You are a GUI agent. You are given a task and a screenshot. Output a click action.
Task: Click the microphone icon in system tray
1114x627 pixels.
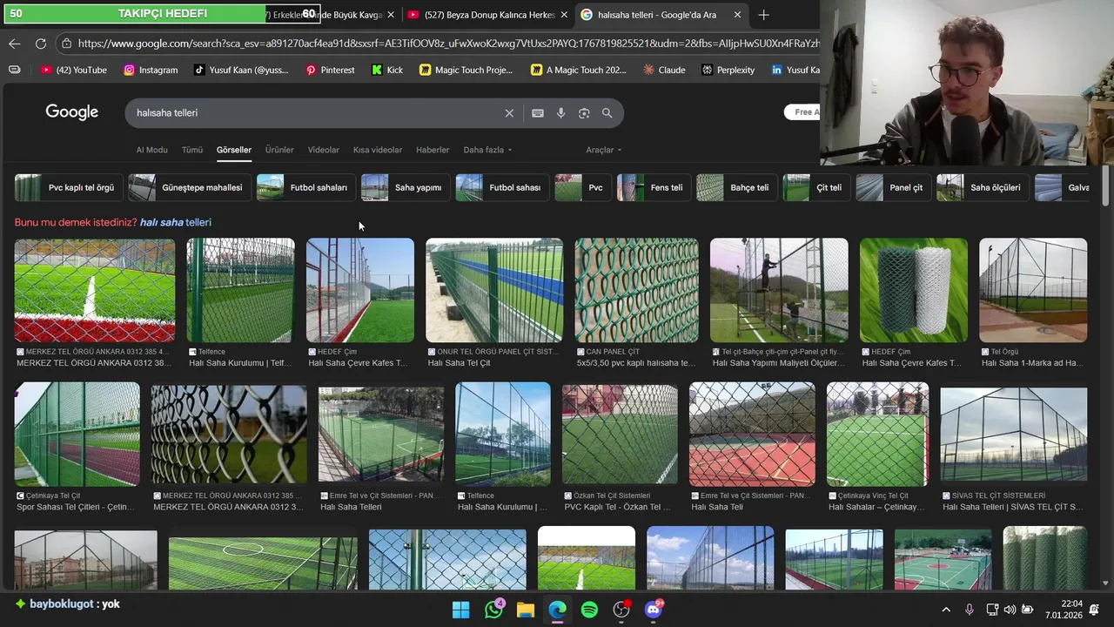pos(970,610)
